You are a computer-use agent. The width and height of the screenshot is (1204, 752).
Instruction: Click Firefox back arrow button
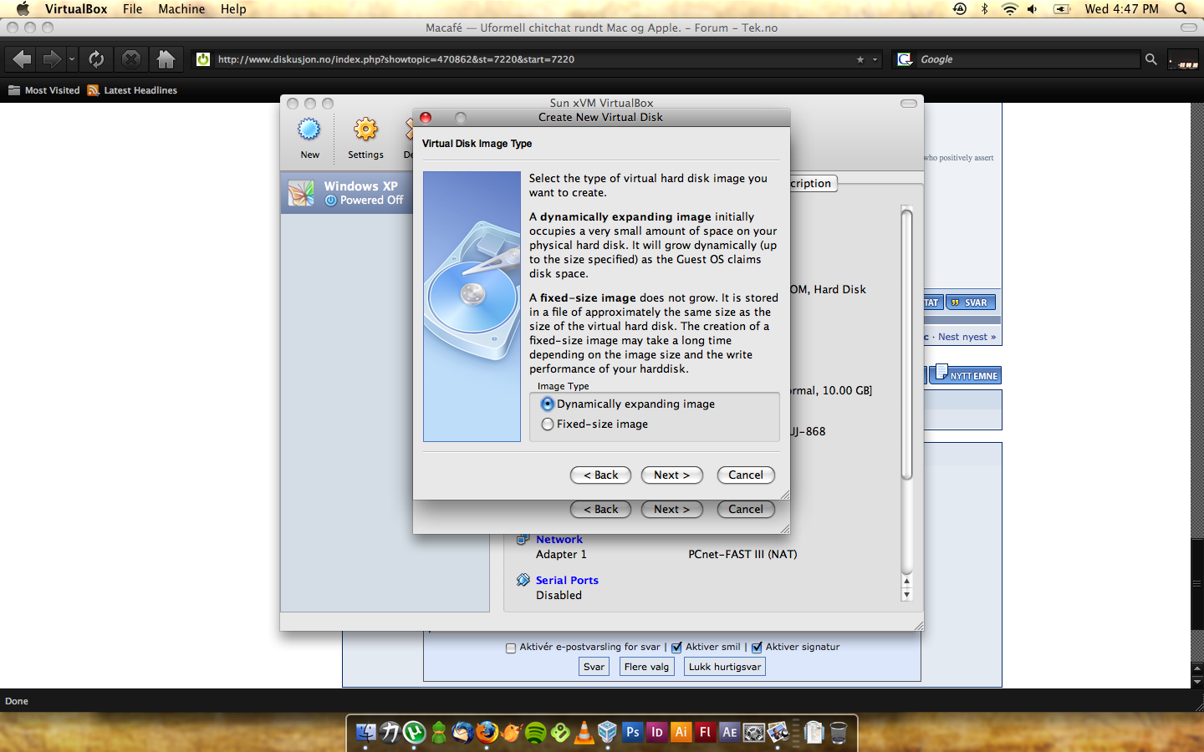[22, 59]
